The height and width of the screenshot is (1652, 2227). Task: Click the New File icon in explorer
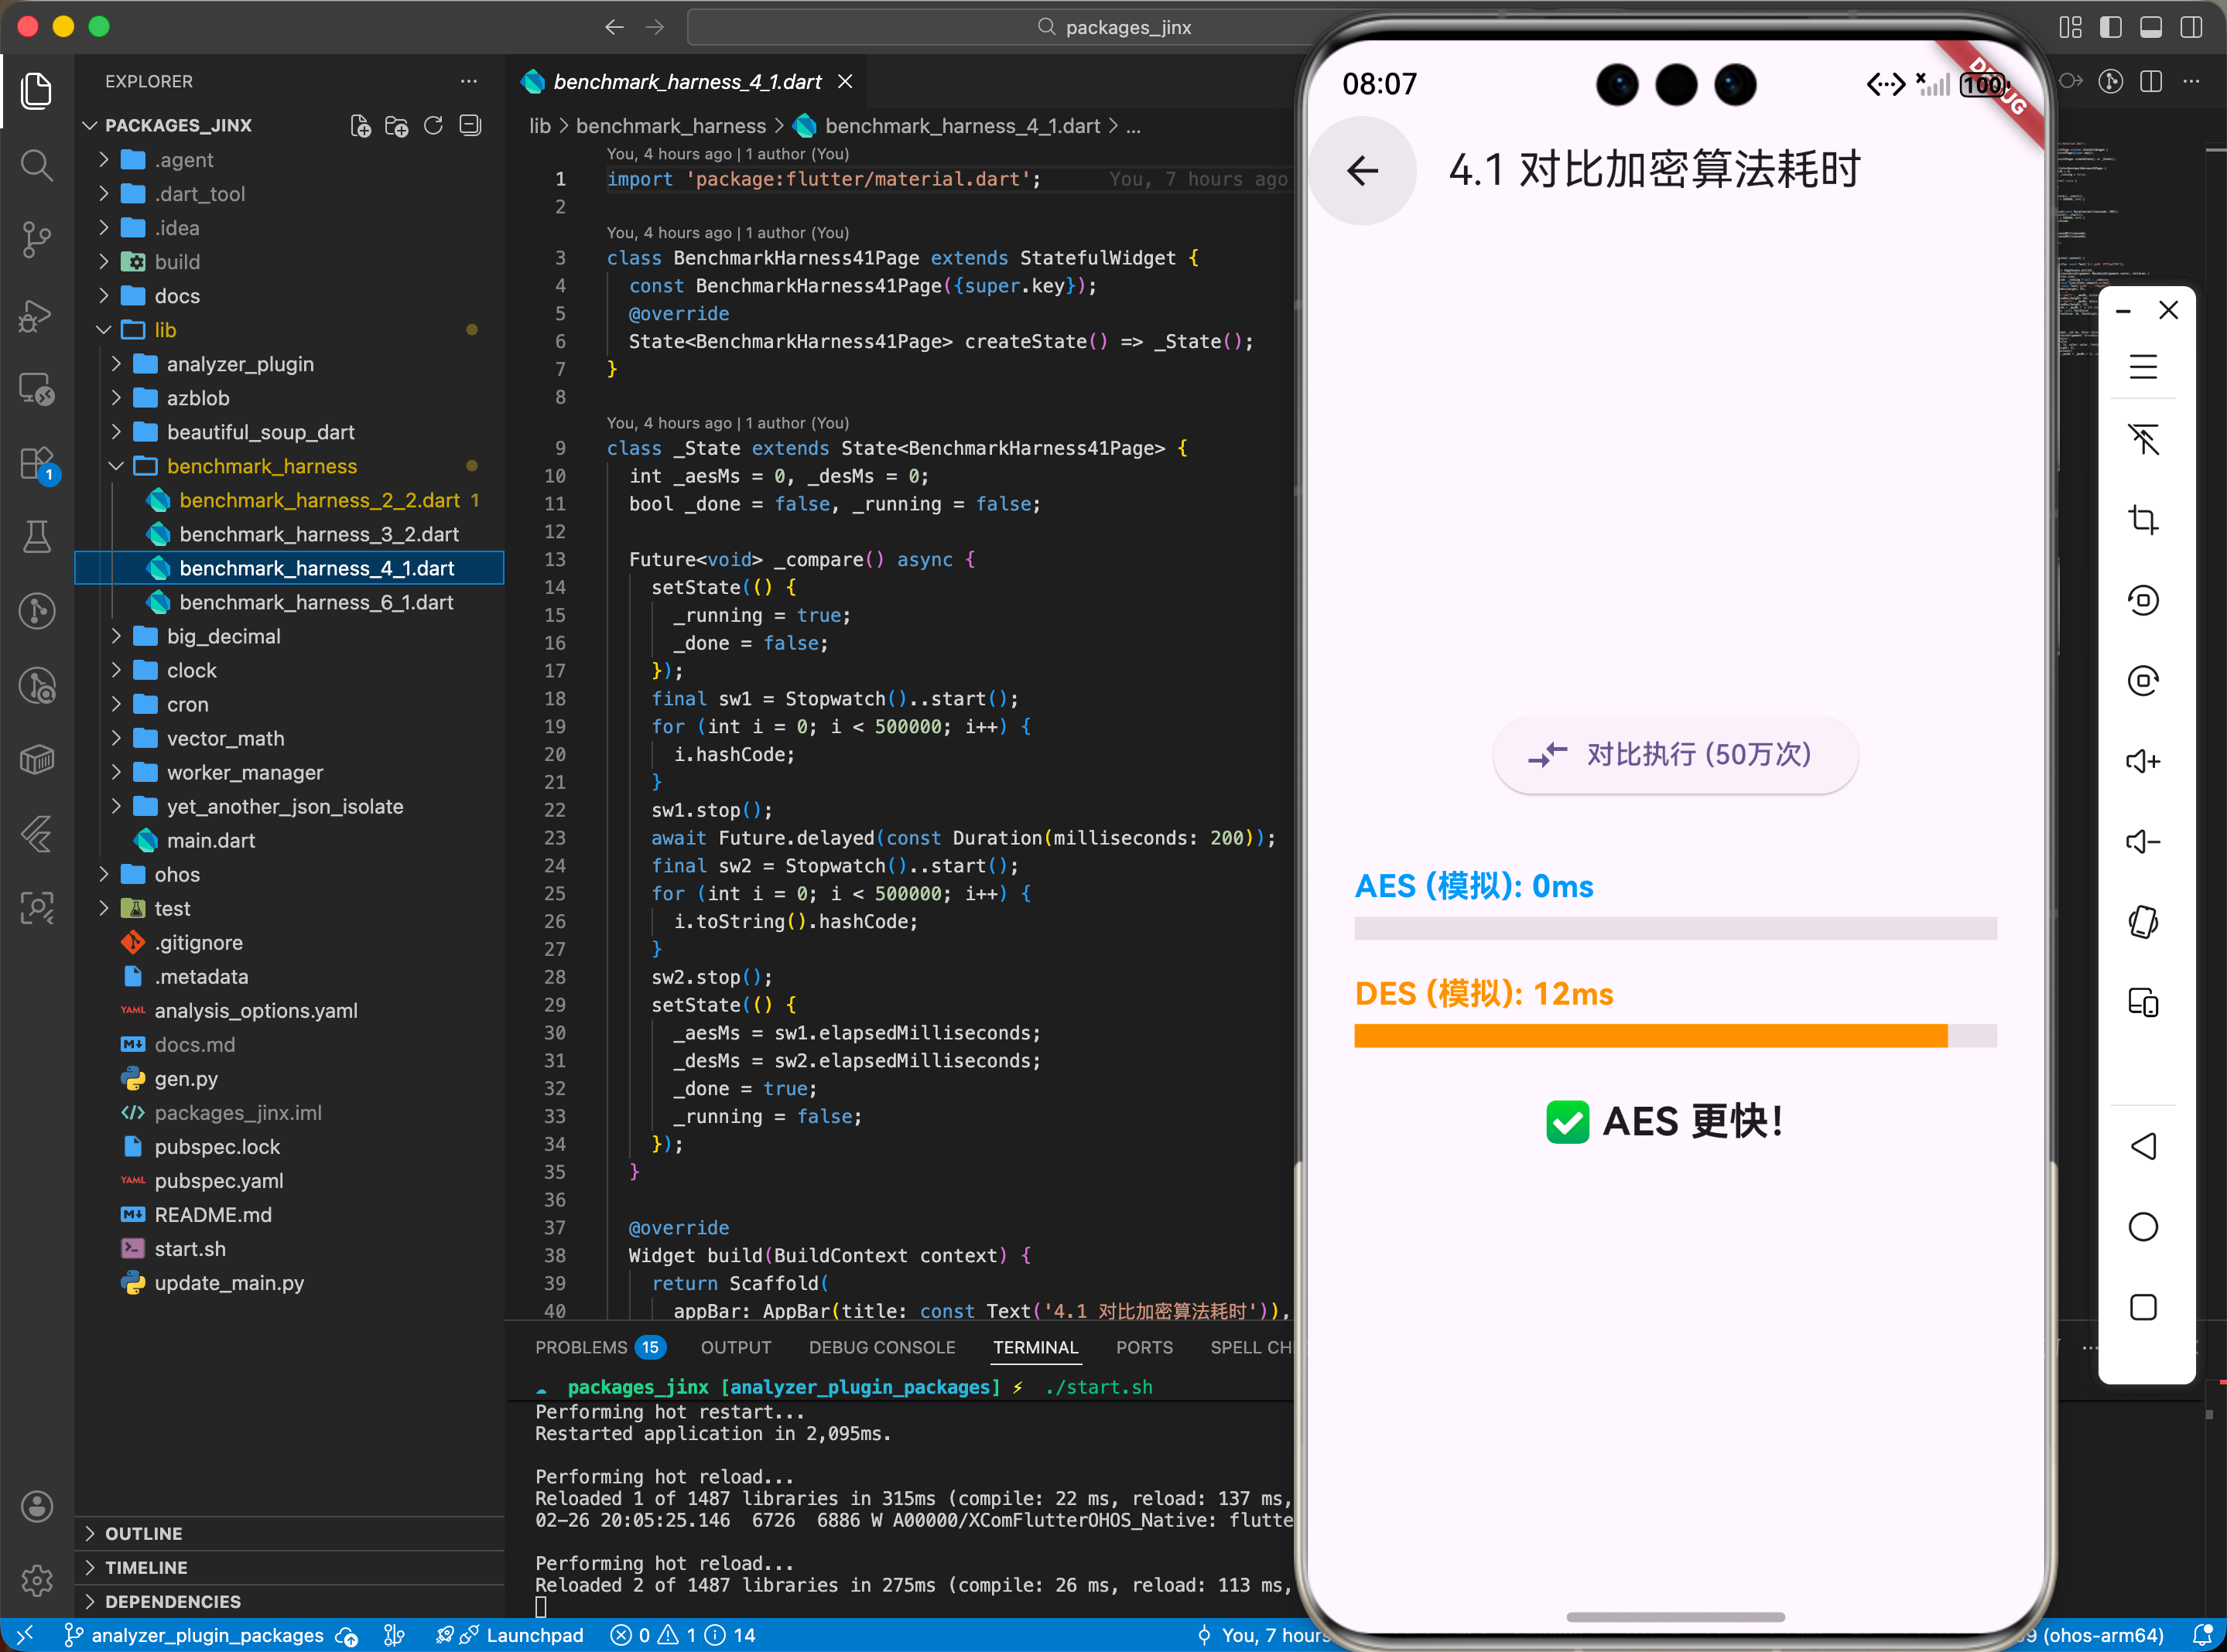tap(360, 126)
